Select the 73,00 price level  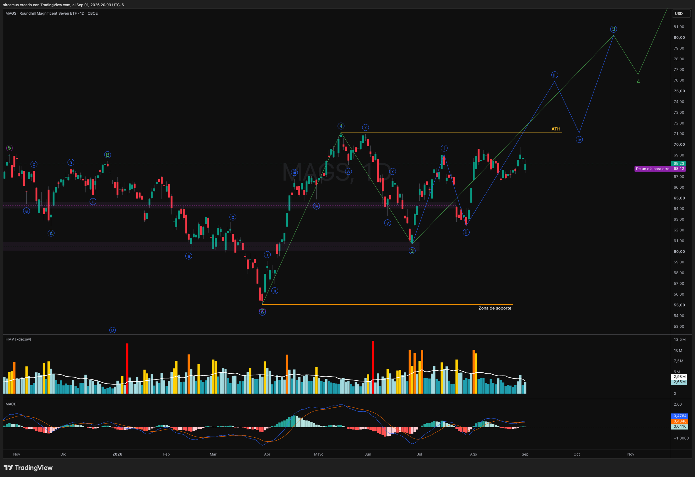[679, 112]
